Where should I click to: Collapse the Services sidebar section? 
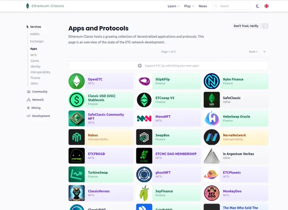tap(34, 27)
